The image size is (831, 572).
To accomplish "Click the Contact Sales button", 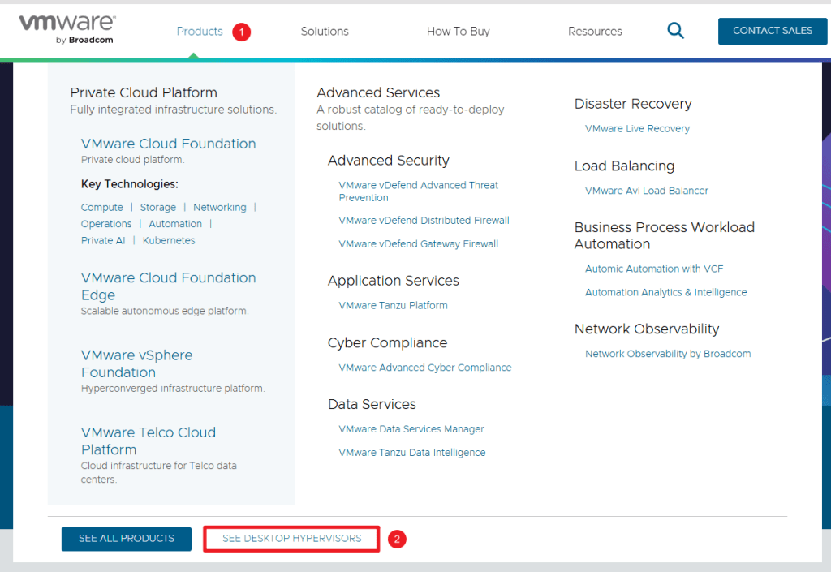I will (773, 31).
